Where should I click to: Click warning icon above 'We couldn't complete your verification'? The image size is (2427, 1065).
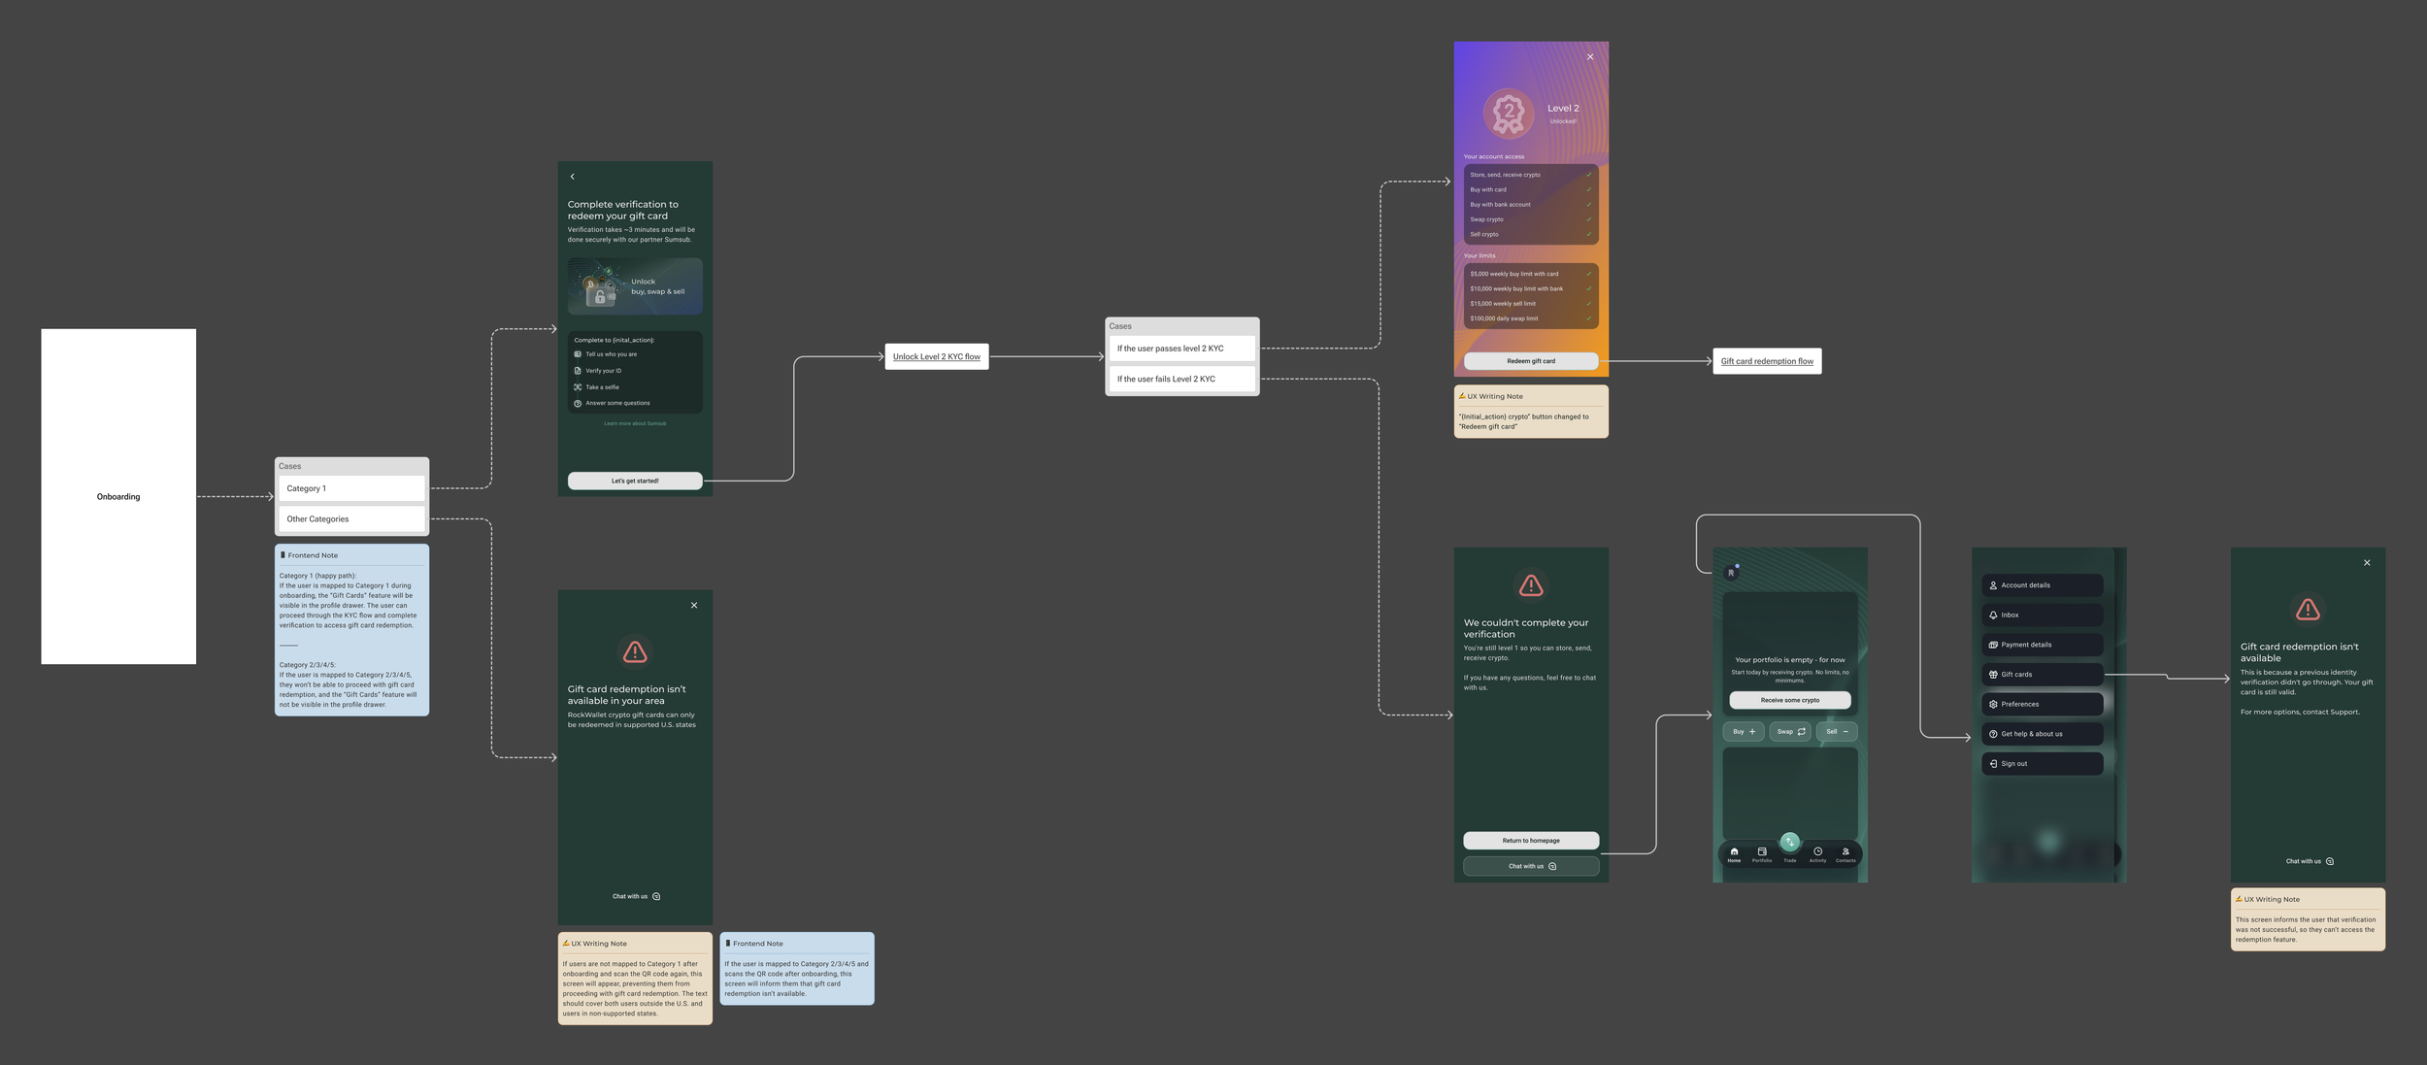(1531, 585)
